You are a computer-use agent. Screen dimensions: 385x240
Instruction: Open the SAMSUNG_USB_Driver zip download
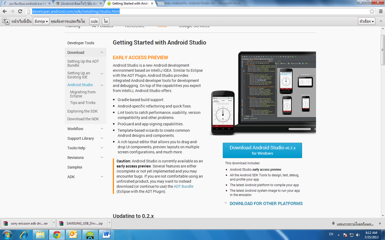(x=82, y=223)
